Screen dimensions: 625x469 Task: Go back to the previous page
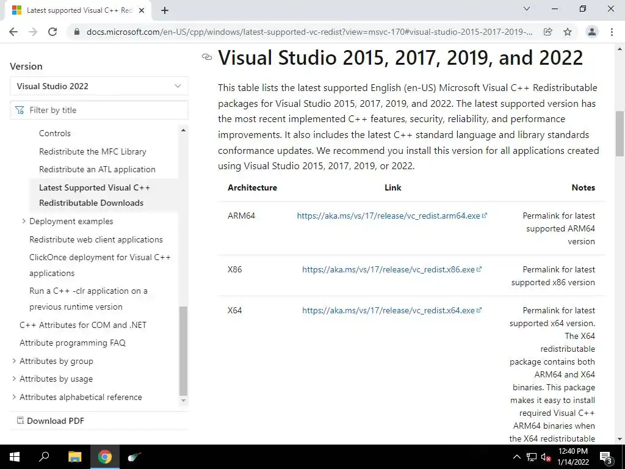point(13,32)
